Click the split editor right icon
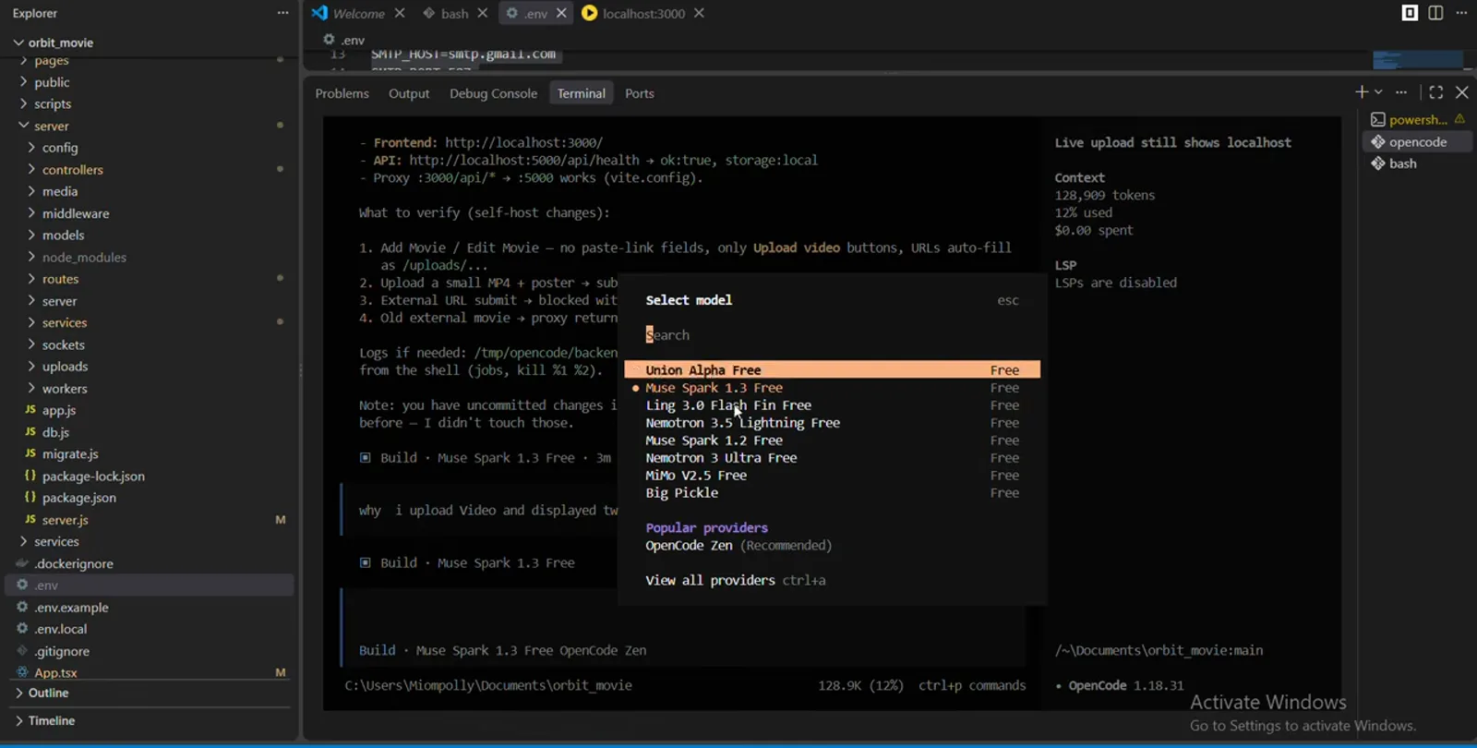This screenshot has height=748, width=1477. click(x=1435, y=13)
